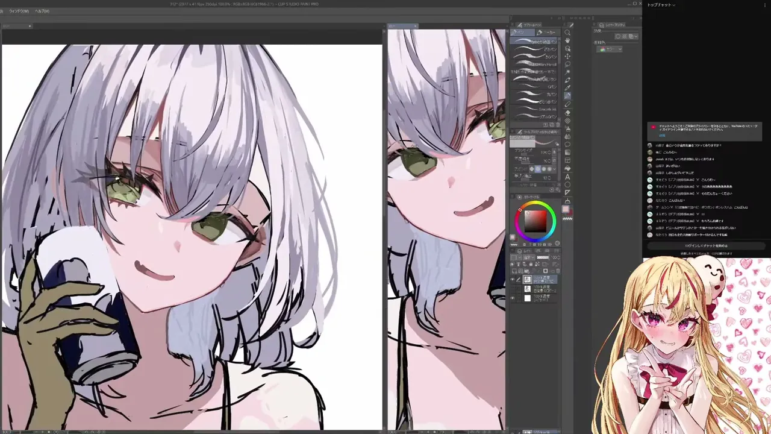Adjust the layer opacity stepper arrows
This screenshot has height=434, width=771.
559,257
